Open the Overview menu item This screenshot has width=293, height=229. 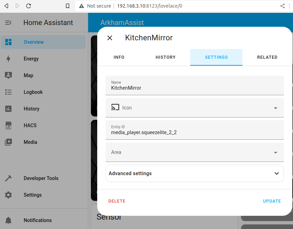click(43, 42)
